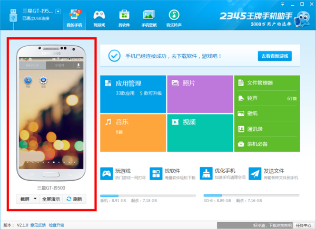This screenshot has height=230, width=316.
Task: Open the 音乐铃声 ringtone icon
Action: click(x=174, y=17)
